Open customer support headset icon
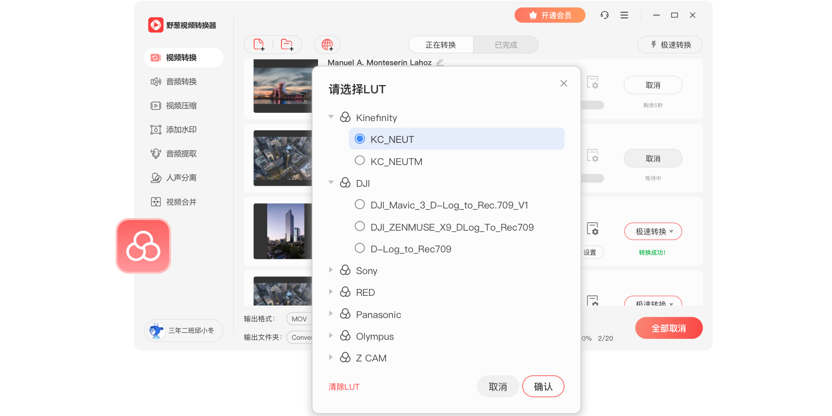 click(x=605, y=15)
